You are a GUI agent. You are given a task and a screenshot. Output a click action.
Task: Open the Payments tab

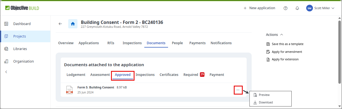coord(197,43)
